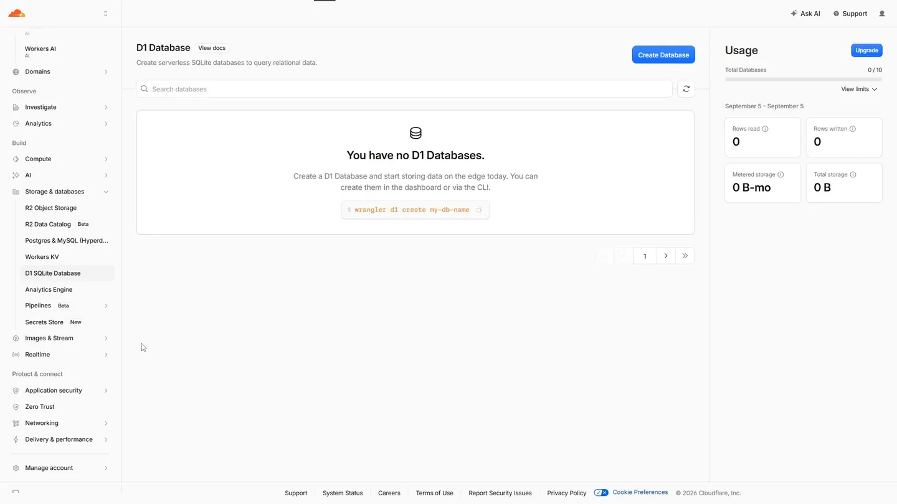Screen dimensions: 897x504
Task: Click the Ask AI button label
Action: click(x=810, y=14)
